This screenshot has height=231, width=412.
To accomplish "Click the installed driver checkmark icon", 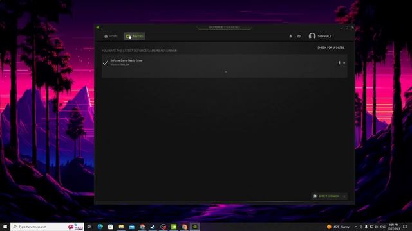I will (x=106, y=63).
